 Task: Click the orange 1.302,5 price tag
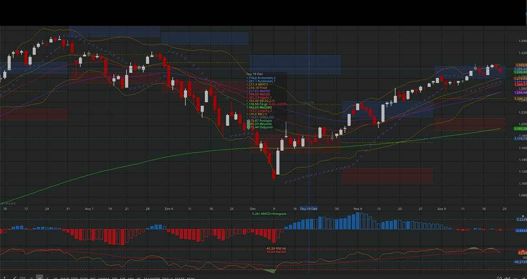point(521,65)
